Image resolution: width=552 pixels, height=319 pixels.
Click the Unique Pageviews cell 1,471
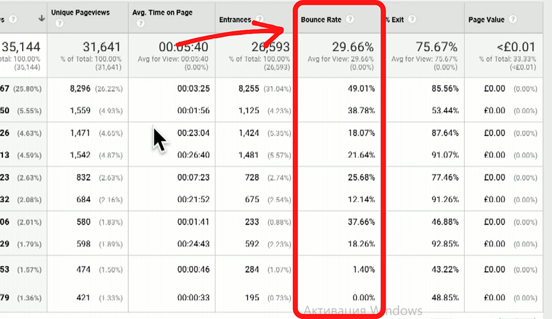coord(80,133)
